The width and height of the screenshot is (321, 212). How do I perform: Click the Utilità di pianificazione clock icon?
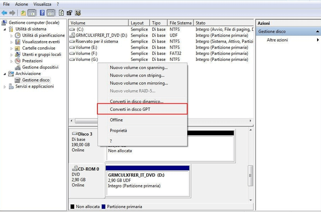tap(18, 35)
